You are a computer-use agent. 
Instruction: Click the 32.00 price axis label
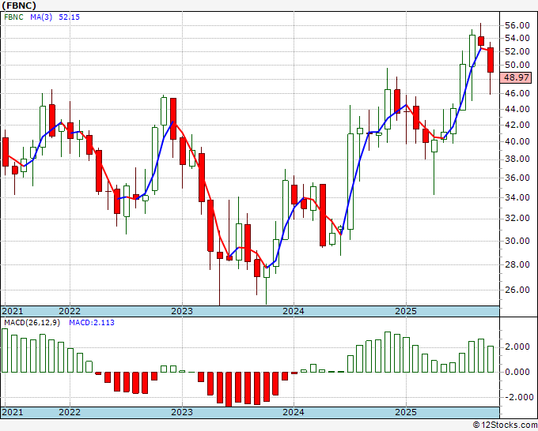point(517,218)
